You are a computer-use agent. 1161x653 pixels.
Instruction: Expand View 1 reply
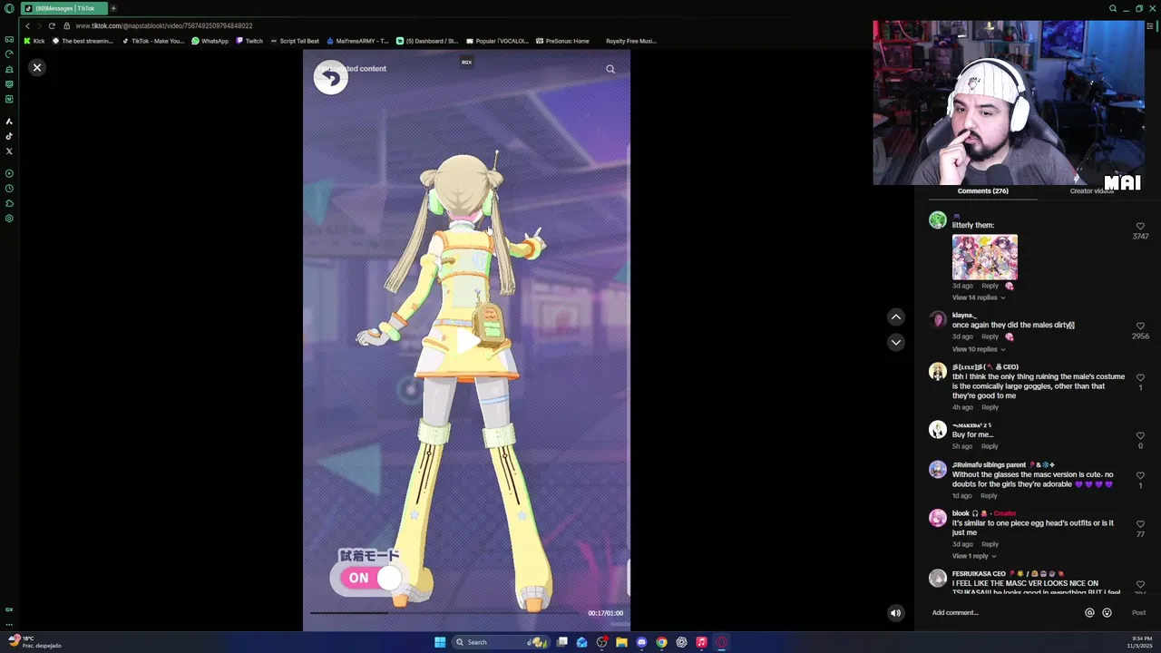coord(973,556)
